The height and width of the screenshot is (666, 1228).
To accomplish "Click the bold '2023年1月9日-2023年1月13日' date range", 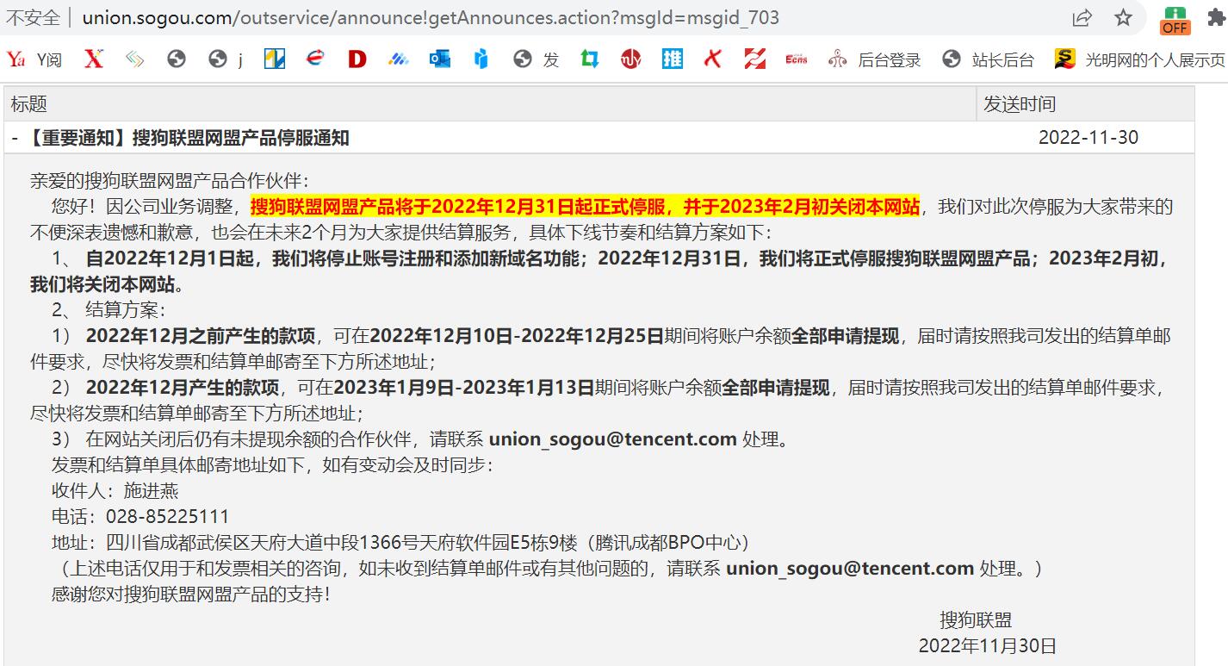I will click(464, 388).
